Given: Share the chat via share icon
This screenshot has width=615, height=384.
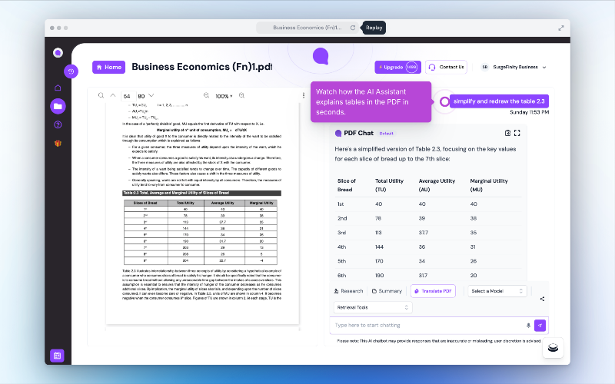Looking at the screenshot, I should pos(542,299).
